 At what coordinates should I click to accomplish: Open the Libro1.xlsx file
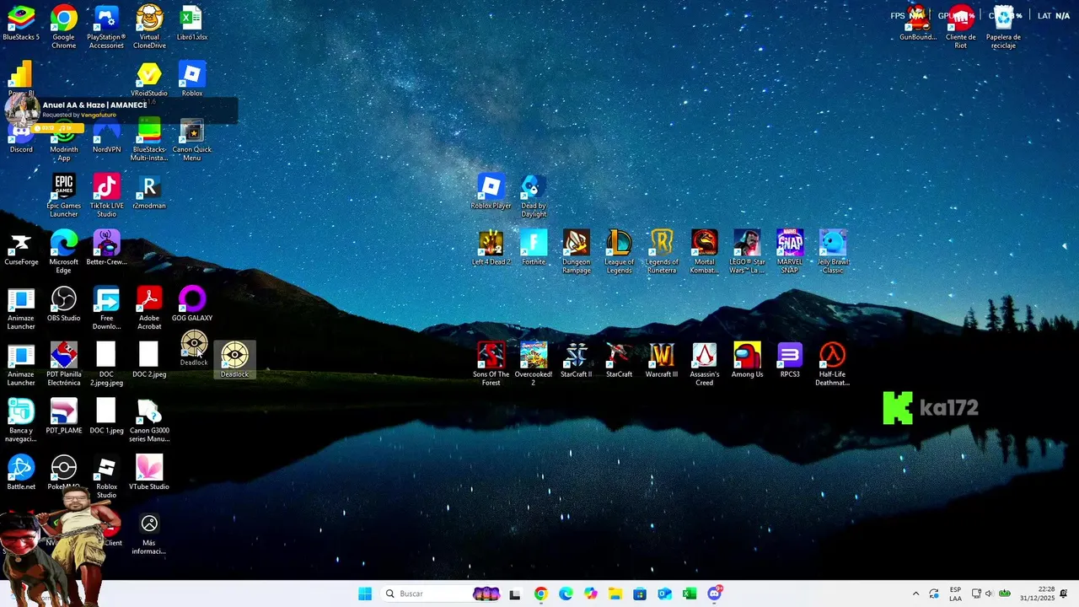(x=192, y=24)
